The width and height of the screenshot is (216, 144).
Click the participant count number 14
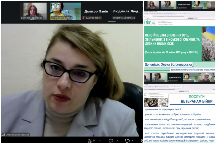coord(94,141)
